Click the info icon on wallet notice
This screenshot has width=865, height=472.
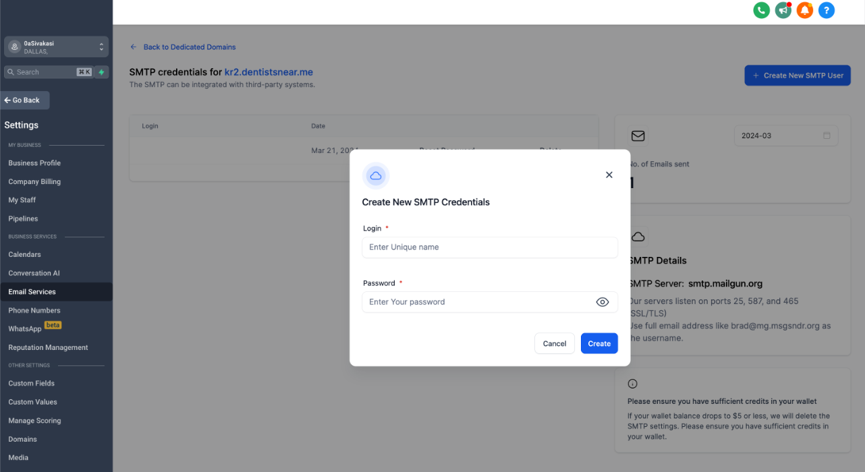632,384
